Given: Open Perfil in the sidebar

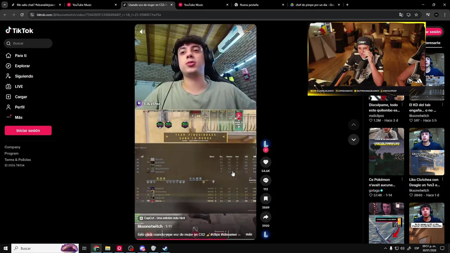Looking at the screenshot, I should pos(19,107).
